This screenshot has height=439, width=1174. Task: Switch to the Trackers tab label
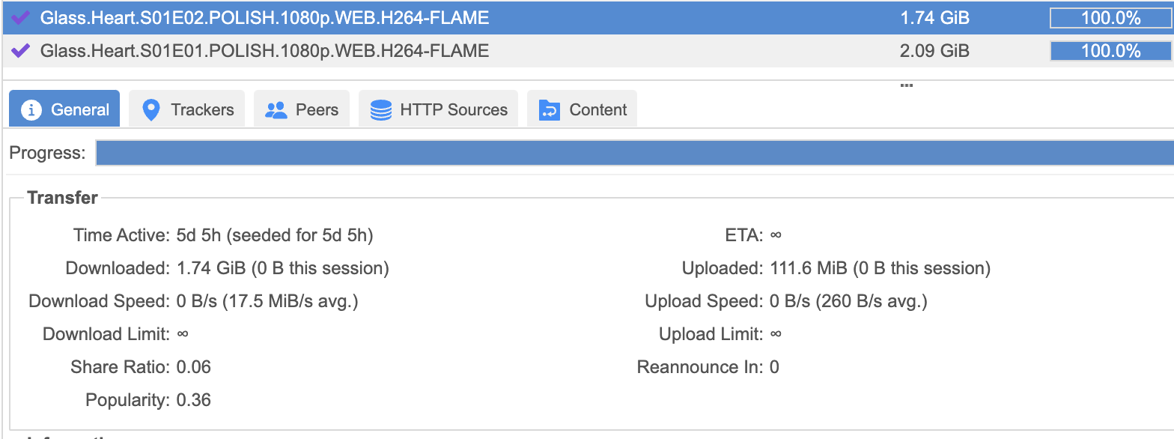[x=202, y=110]
